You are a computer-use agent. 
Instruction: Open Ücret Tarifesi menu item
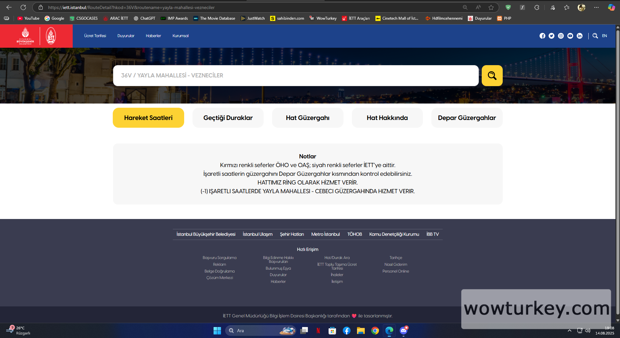[x=95, y=36]
